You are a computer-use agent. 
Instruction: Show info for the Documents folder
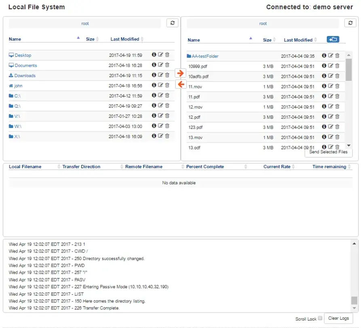(154, 65)
